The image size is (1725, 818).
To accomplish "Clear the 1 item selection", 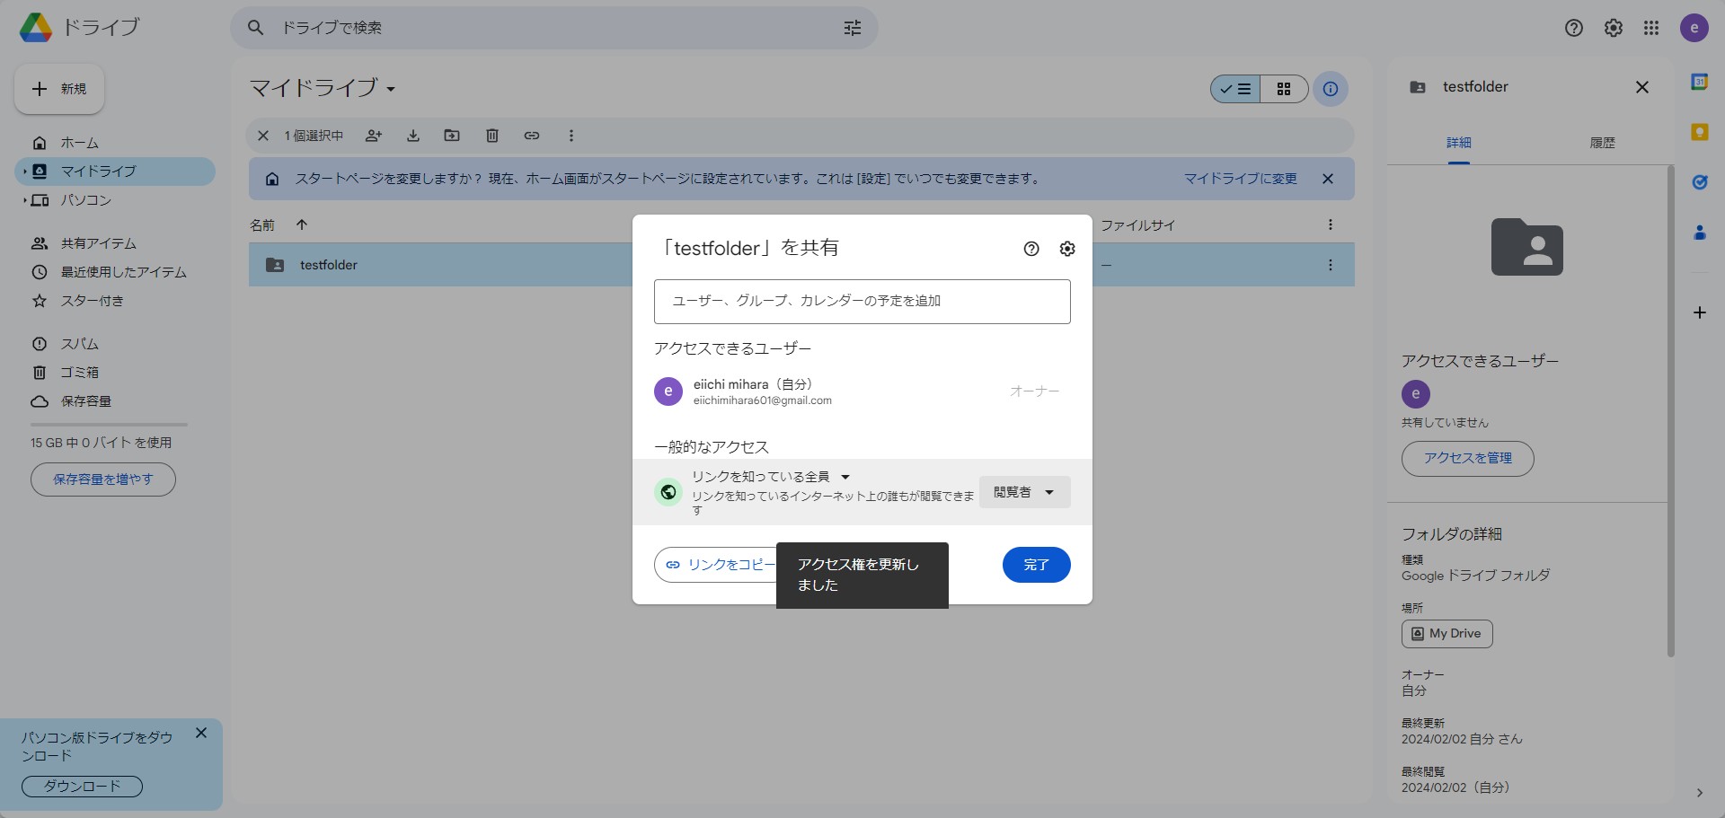I will [263, 136].
